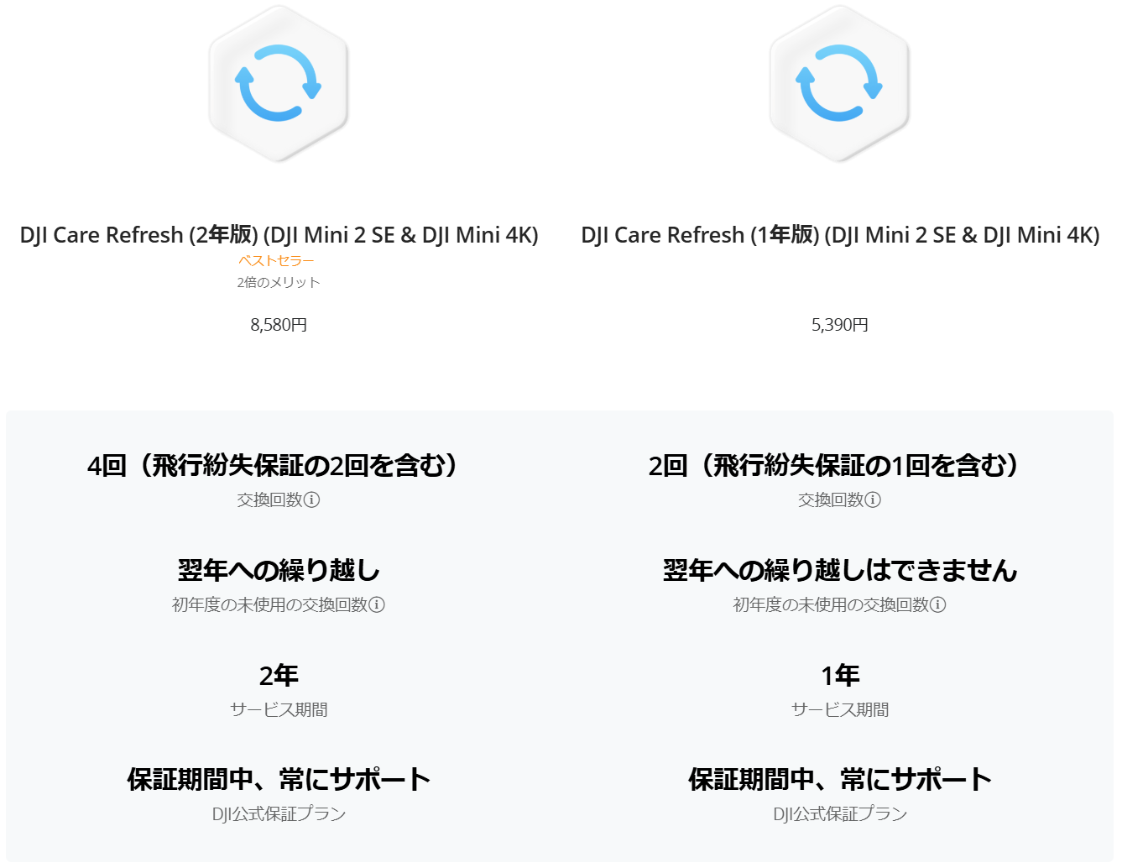
Task: Click the 2倍のメリット text
Action: (x=279, y=283)
